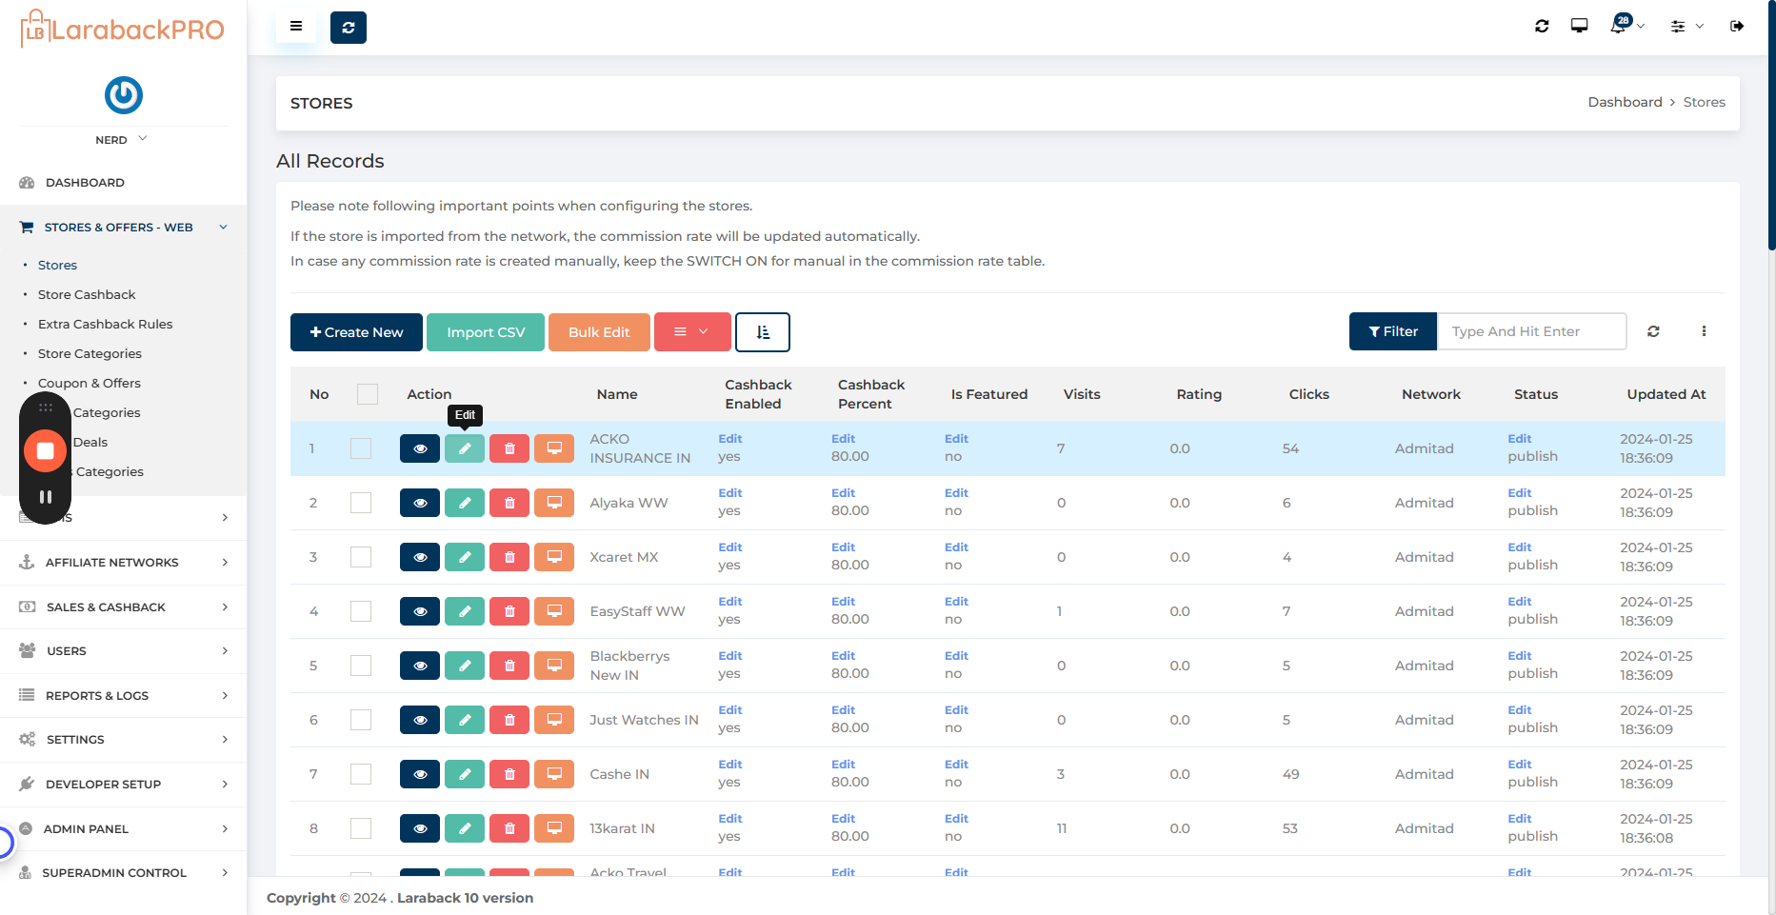
Task: Expand Sales & Cashback menu
Action: (123, 607)
